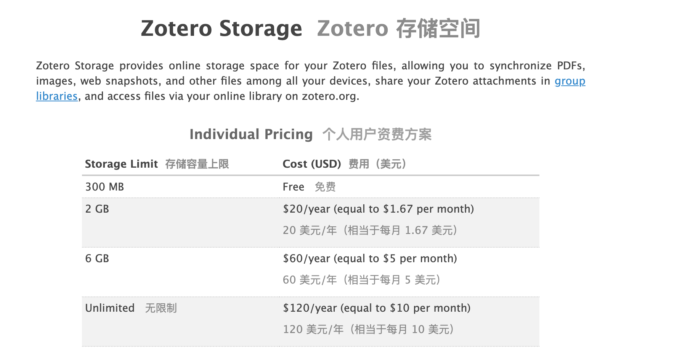
Task: Select the 2 GB storage row
Action: pyautogui.click(x=310, y=223)
